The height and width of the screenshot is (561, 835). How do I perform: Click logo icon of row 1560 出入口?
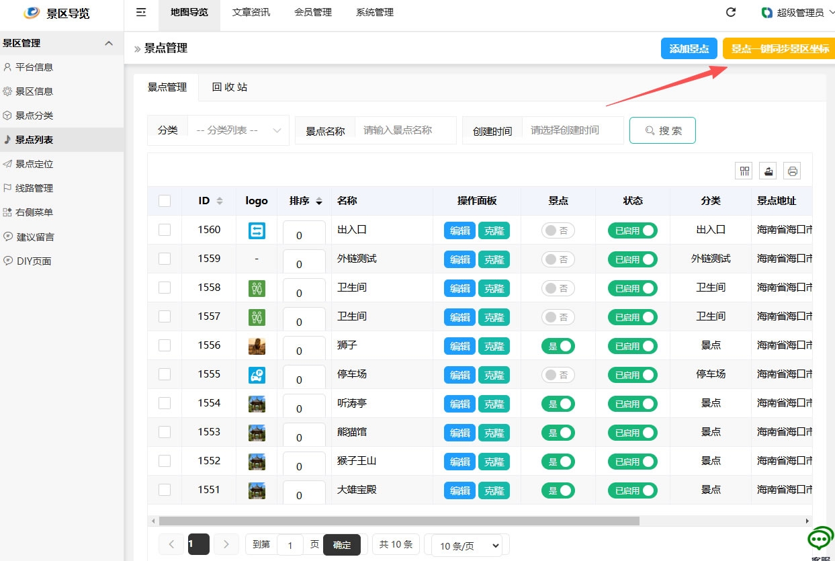click(257, 230)
